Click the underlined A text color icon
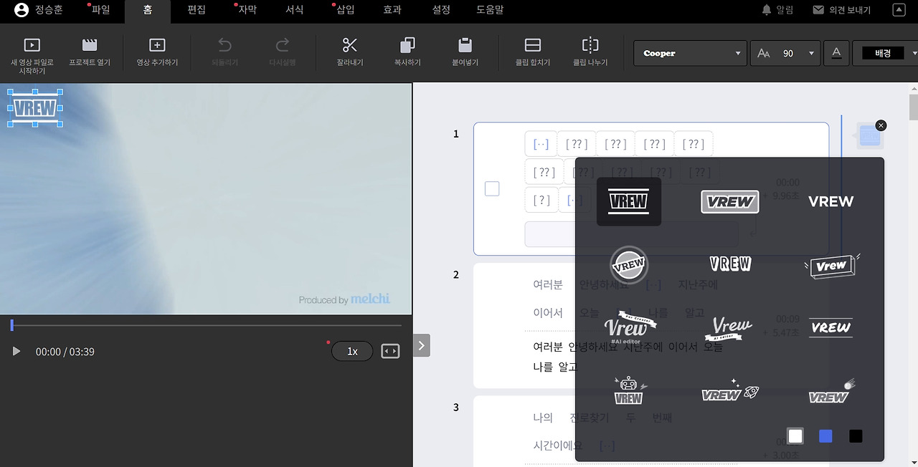The width and height of the screenshot is (918, 467). pyautogui.click(x=836, y=53)
